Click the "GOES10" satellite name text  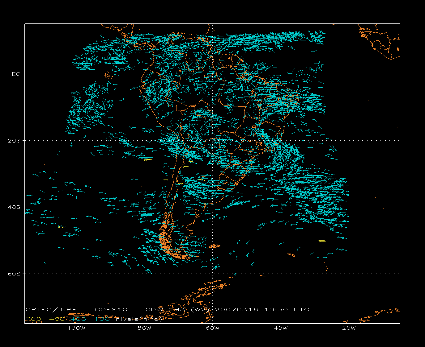point(111,310)
